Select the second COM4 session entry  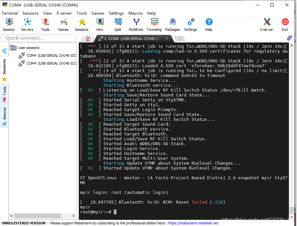(47, 63)
